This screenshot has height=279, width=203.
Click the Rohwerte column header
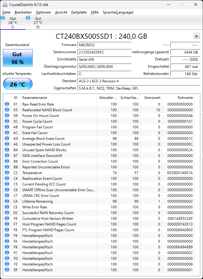pyautogui.click(x=178, y=98)
